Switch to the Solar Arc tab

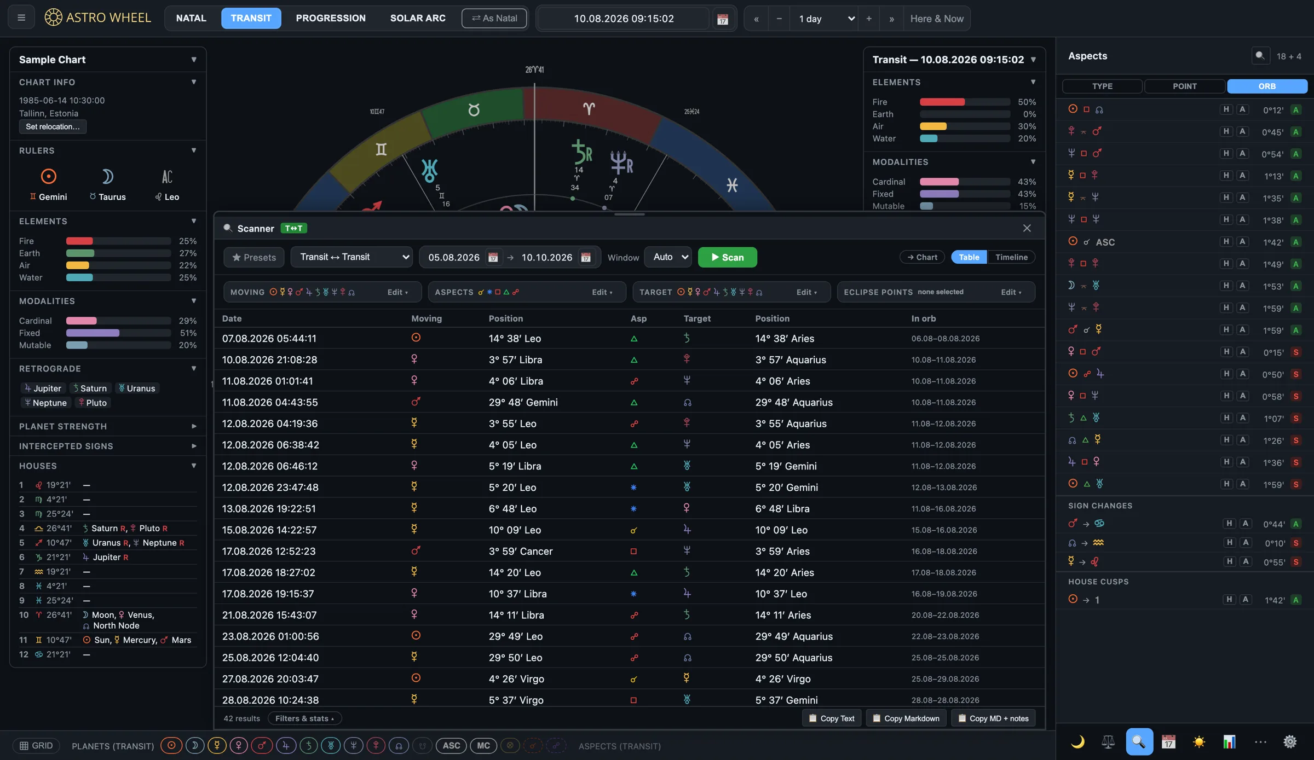418,18
